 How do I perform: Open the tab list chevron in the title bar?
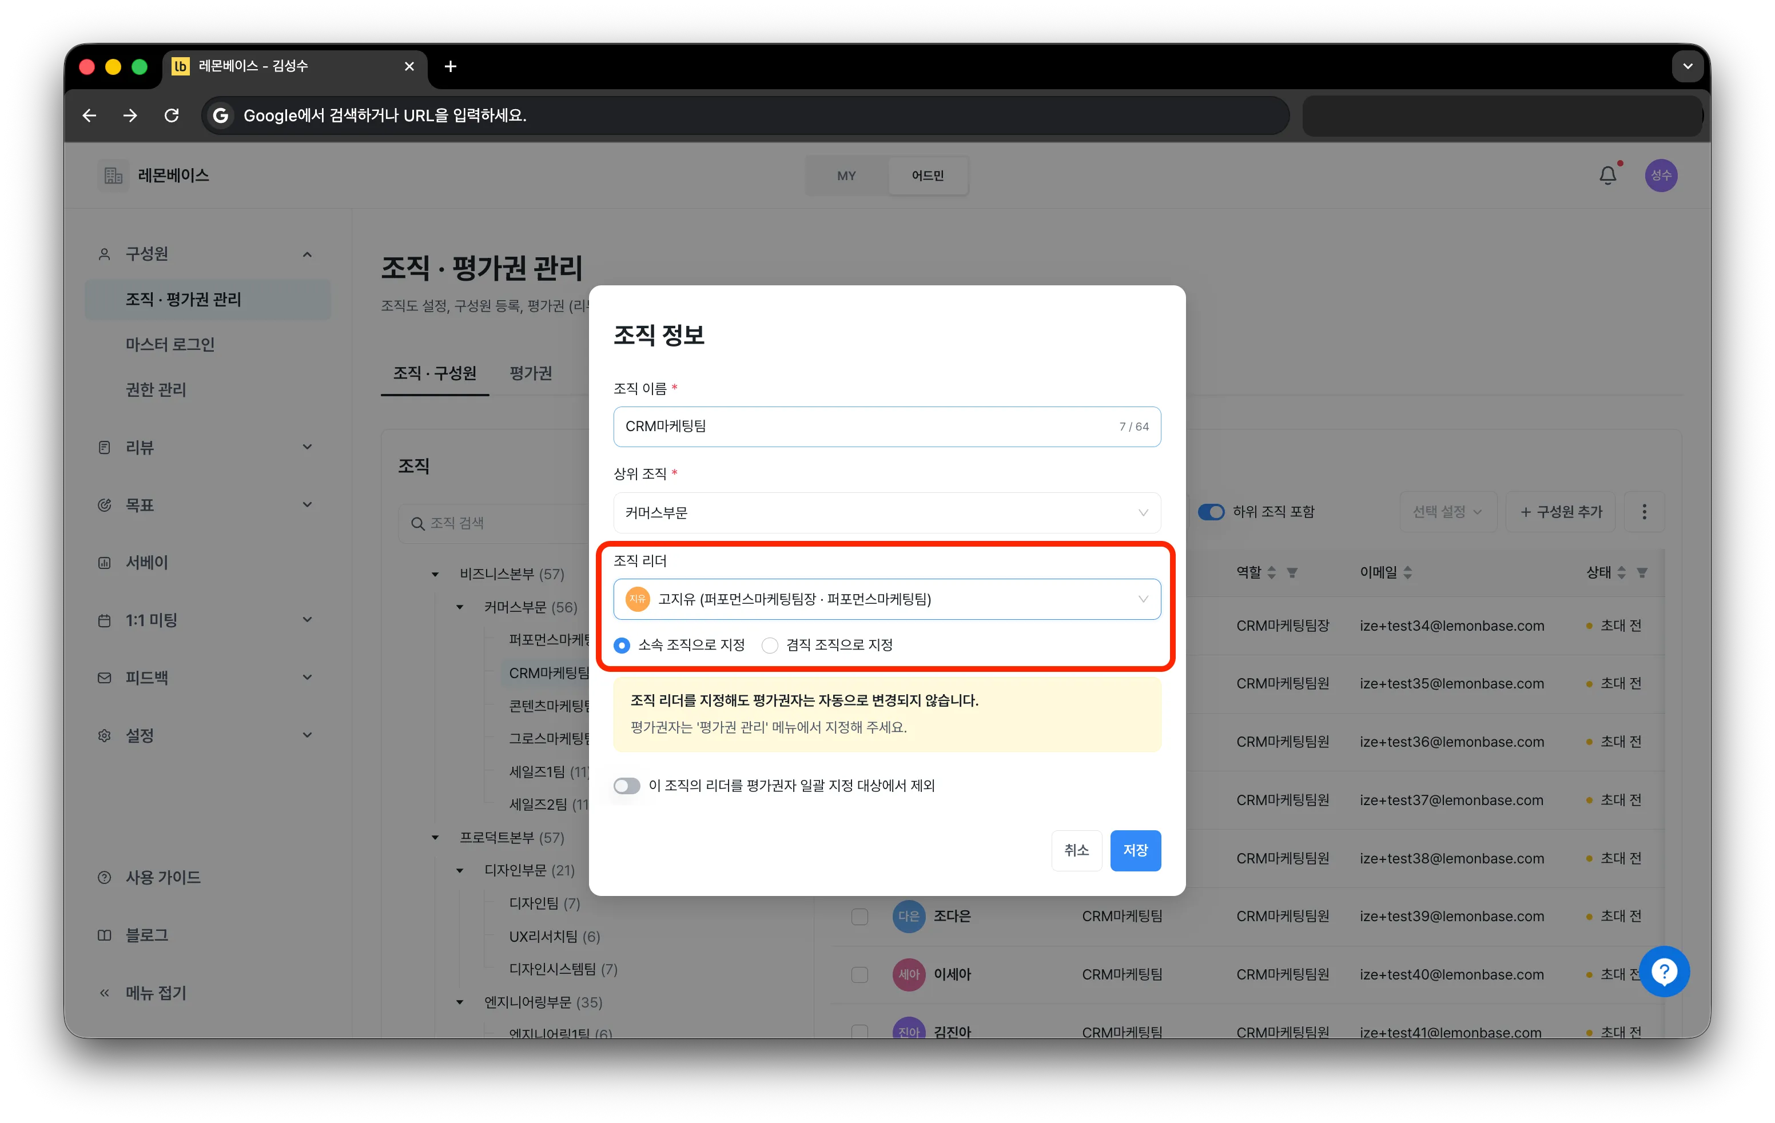[1688, 66]
